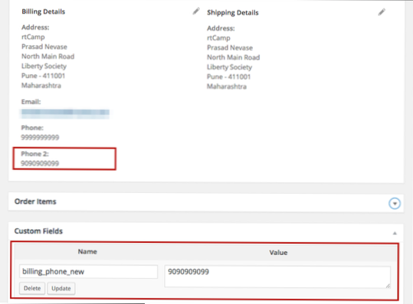Update the billing_phone_new custom field
Screen dimensions: 413x304
point(61,289)
